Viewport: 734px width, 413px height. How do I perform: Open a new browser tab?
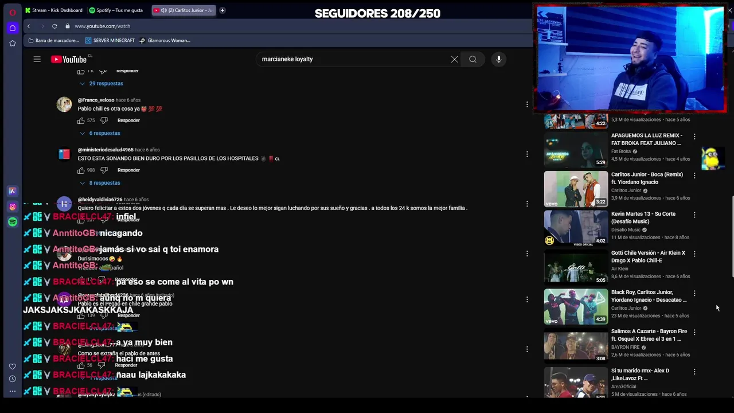click(222, 10)
